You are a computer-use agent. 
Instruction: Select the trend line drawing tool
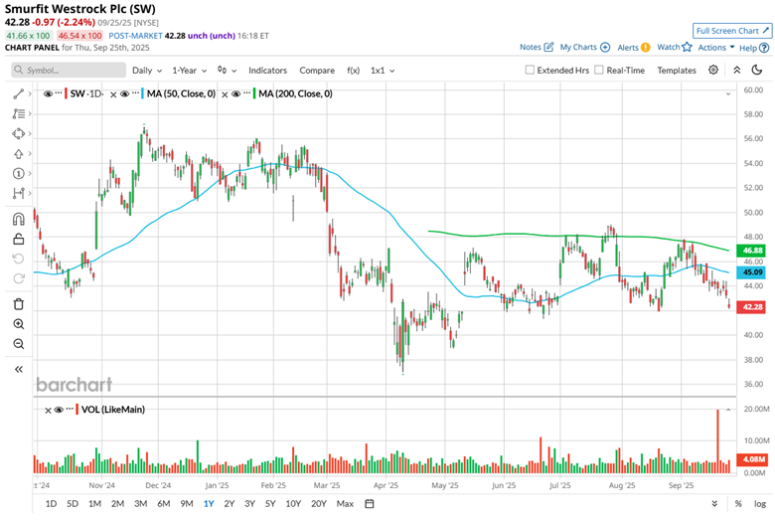click(x=18, y=94)
